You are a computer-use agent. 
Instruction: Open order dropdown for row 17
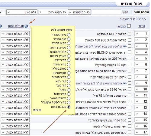pos(141,132)
